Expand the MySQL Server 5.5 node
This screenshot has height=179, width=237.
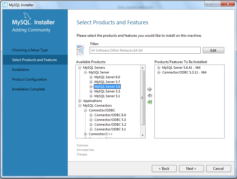click(91, 92)
